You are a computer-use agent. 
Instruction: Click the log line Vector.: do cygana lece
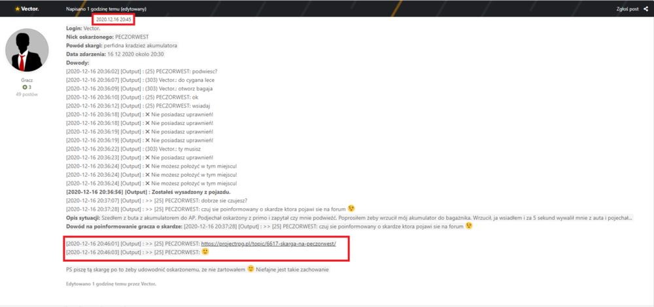[141, 80]
